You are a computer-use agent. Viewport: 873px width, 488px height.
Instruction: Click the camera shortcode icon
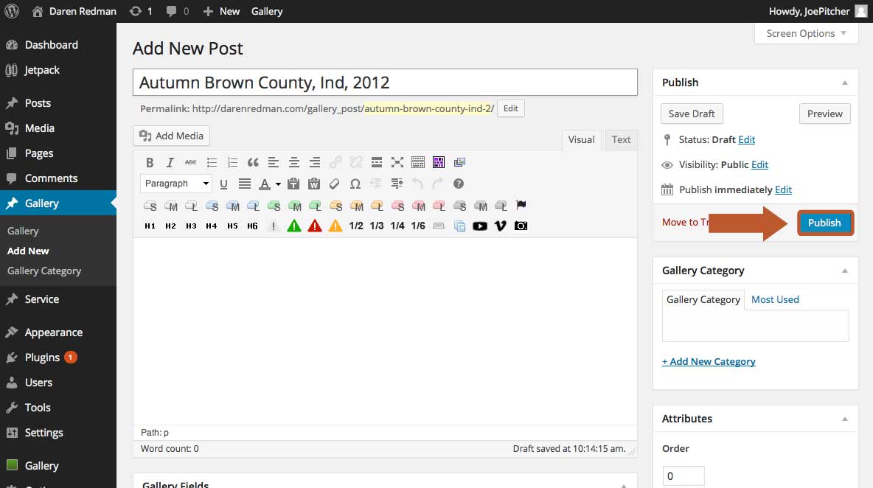[x=521, y=226]
